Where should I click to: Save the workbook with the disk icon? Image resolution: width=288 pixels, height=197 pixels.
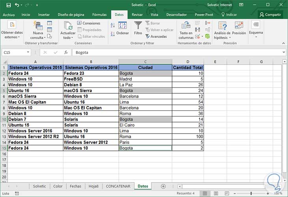tap(8, 5)
